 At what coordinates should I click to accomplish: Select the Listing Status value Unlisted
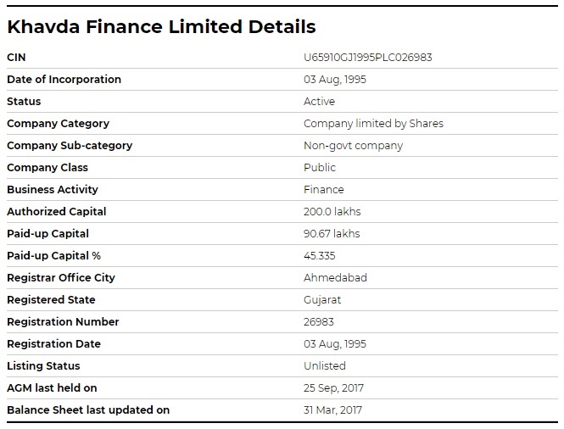(325, 366)
